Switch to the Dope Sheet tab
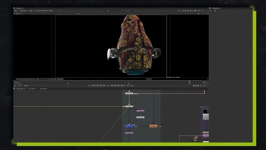This screenshot has height=150, width=266. coord(43,89)
